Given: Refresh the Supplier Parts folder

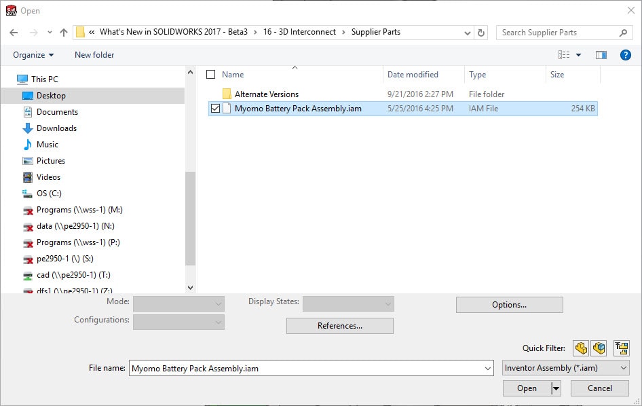Looking at the screenshot, I should 481,33.
